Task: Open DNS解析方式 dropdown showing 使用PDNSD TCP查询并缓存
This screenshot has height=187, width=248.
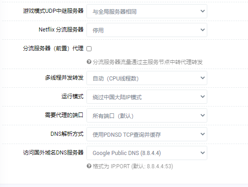Action: (x=147, y=134)
